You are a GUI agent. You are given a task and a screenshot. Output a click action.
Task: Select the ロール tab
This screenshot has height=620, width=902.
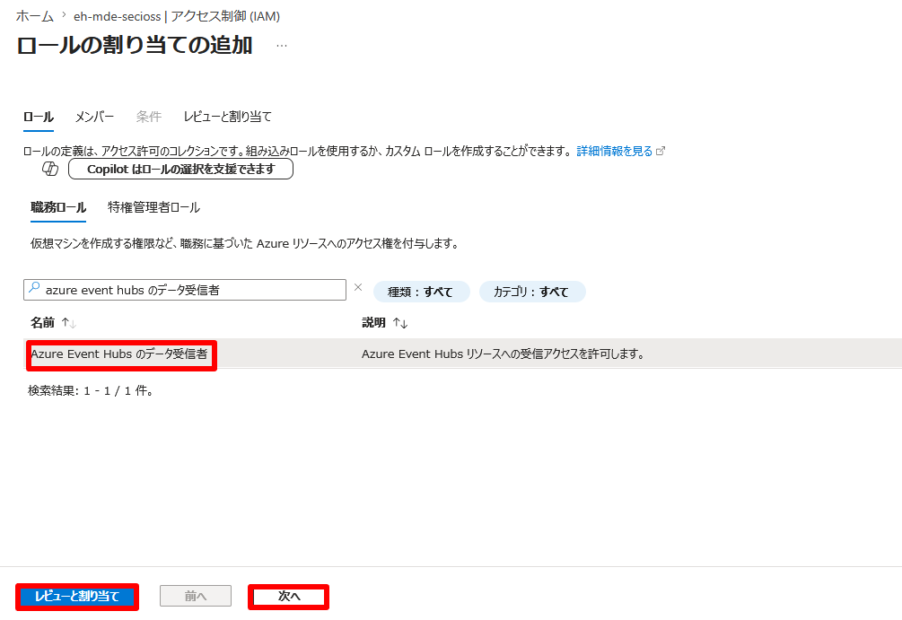(x=39, y=117)
